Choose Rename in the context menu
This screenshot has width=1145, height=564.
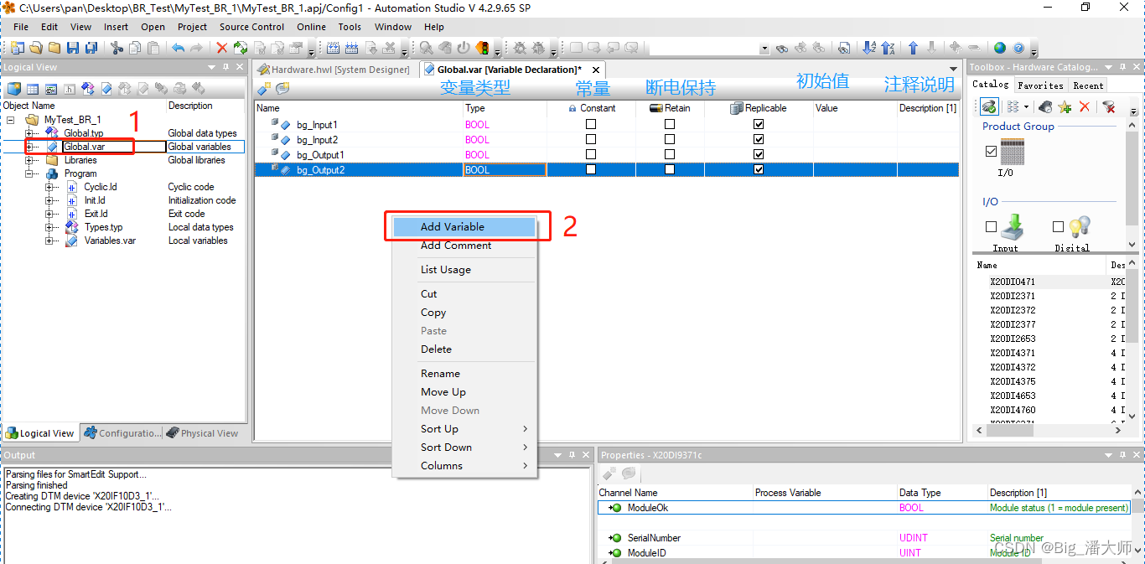464,374
